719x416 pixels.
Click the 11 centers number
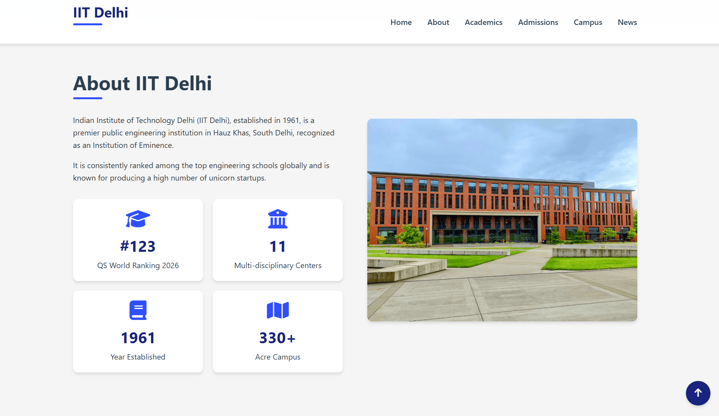coord(278,246)
